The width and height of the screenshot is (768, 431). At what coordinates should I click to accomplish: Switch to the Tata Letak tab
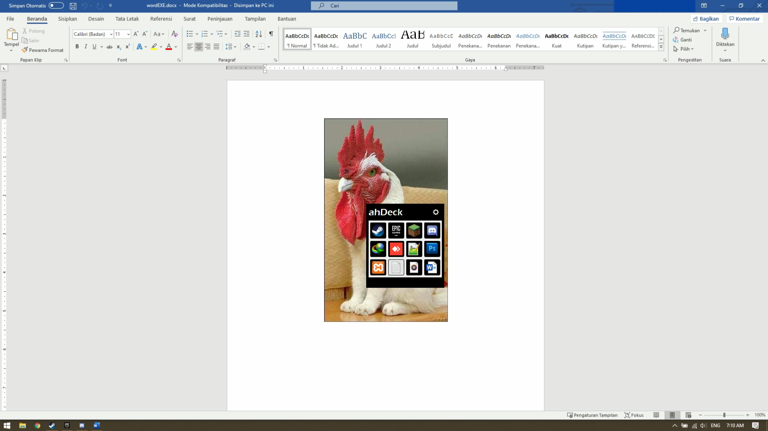tap(127, 19)
